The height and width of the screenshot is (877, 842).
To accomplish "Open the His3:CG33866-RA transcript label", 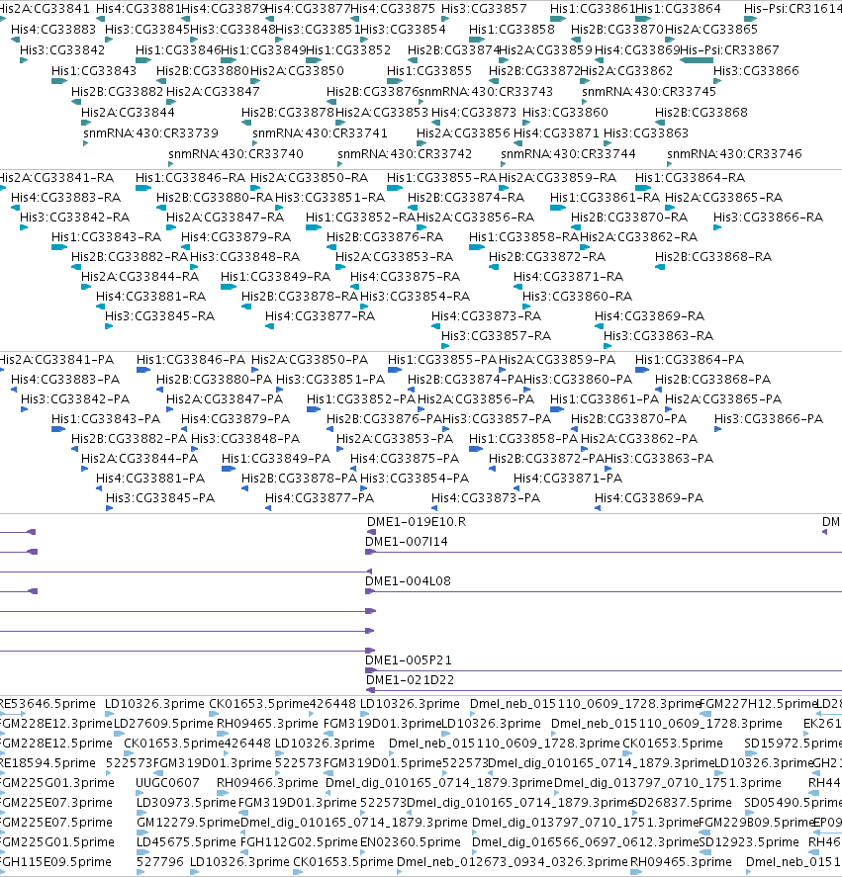I will point(768,217).
